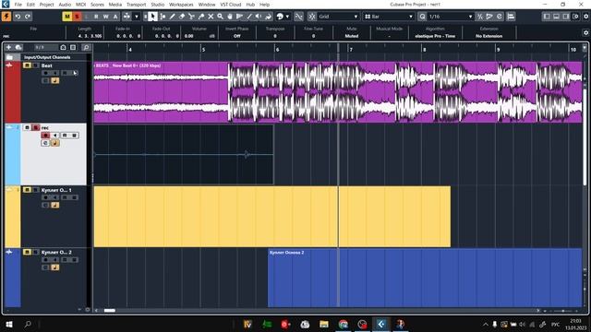
Task: Select the Object Selection arrow tool
Action: (152, 17)
